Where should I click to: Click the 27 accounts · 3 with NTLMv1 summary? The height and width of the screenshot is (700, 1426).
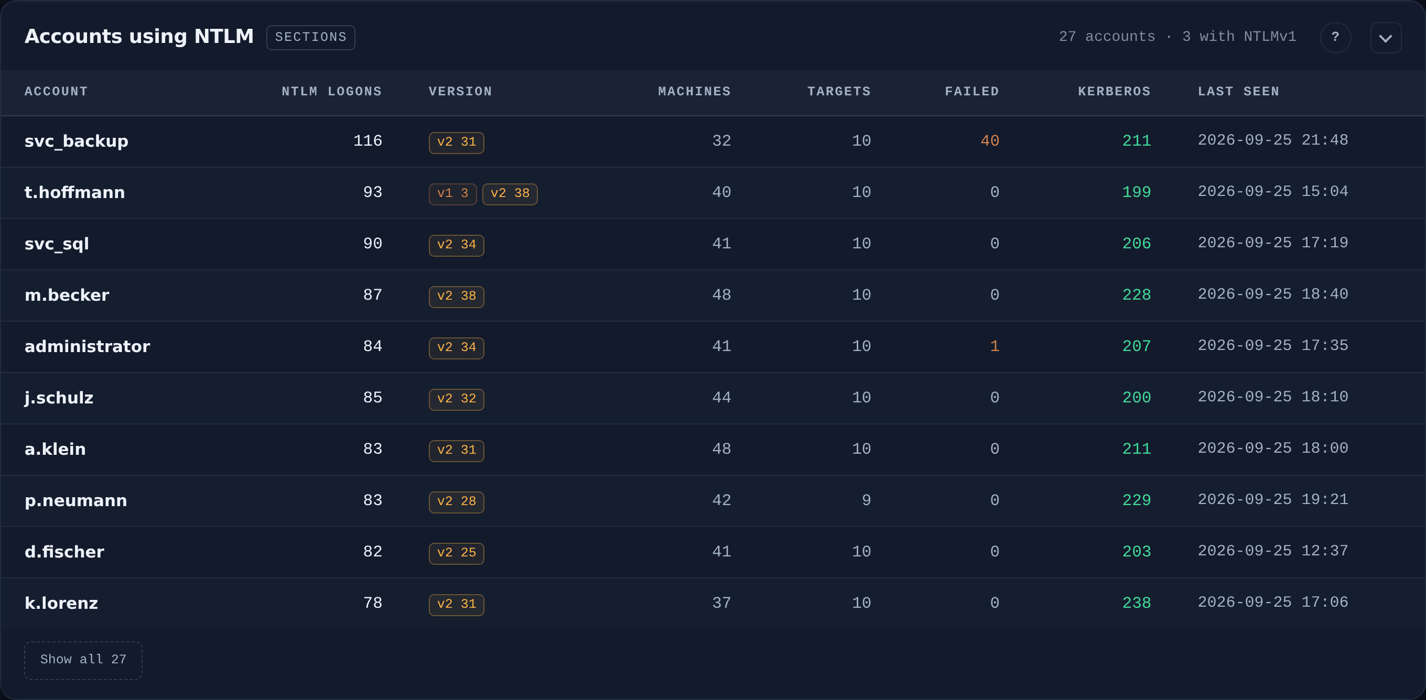(1177, 37)
